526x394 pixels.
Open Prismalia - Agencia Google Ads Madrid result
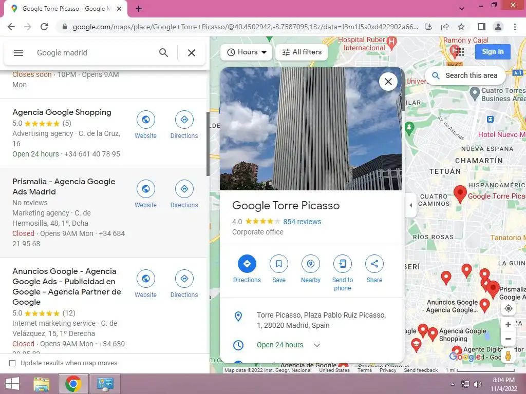(x=64, y=187)
